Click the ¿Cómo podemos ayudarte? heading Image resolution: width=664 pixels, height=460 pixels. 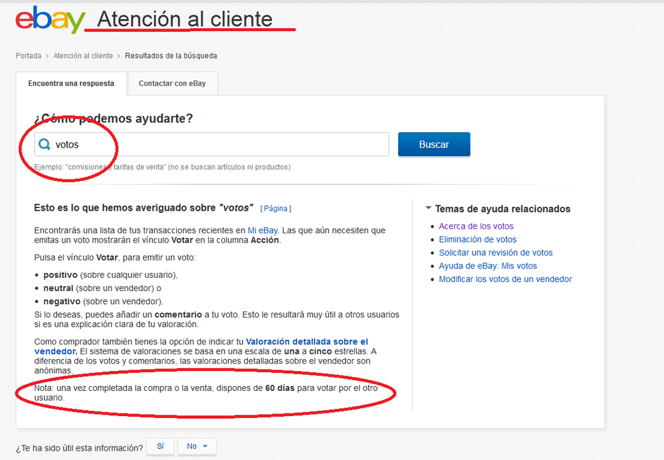pos(114,118)
